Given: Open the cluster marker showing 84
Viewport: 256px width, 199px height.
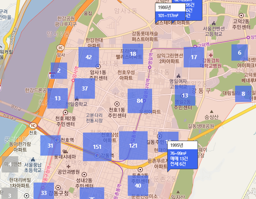Looking at the screenshot, I should 140,101.
